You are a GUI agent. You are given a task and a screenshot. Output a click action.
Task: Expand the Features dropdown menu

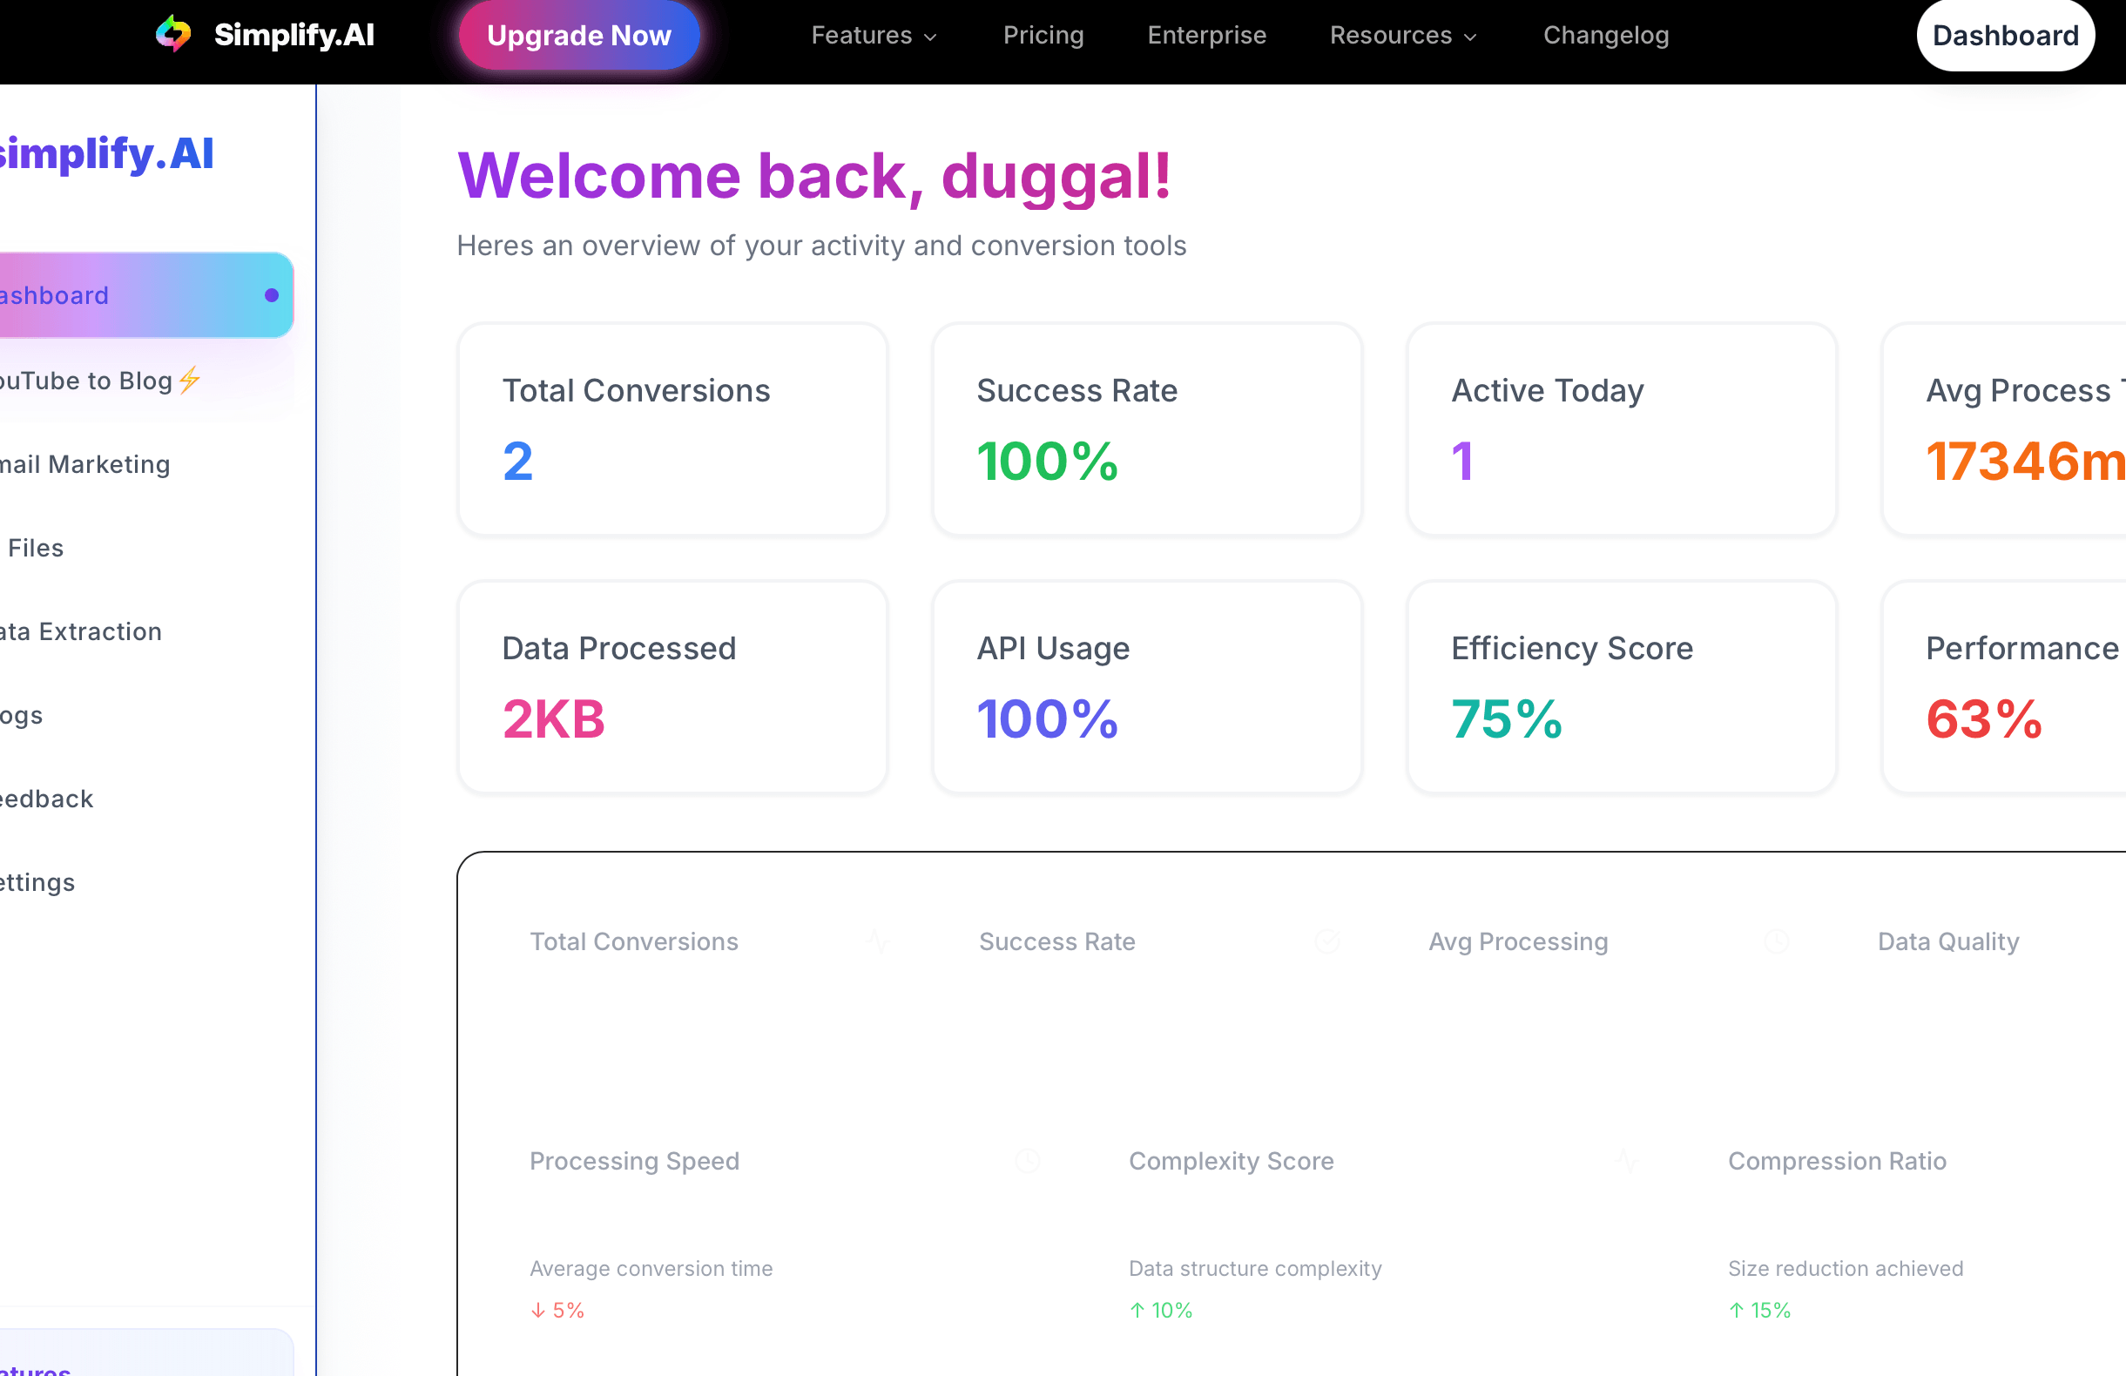[874, 35]
